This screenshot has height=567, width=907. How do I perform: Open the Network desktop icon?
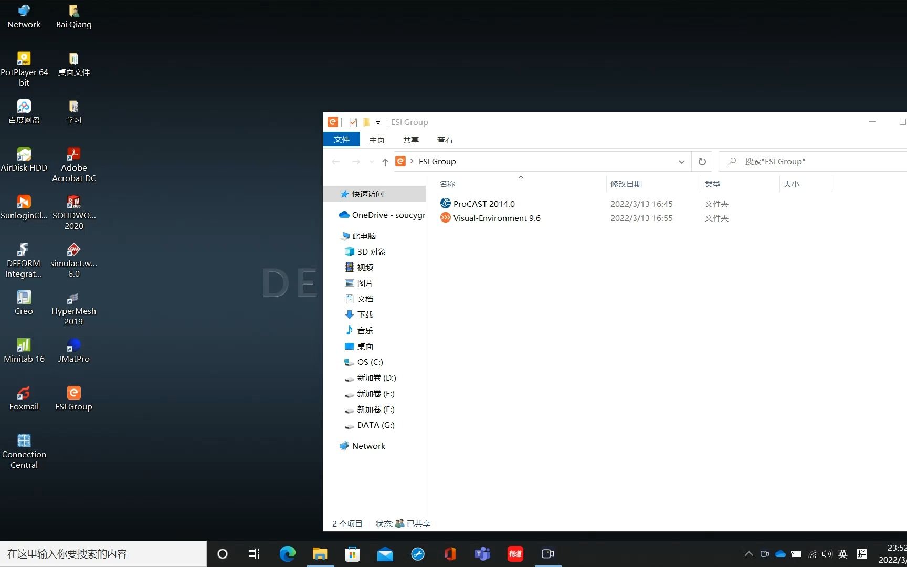tap(24, 16)
